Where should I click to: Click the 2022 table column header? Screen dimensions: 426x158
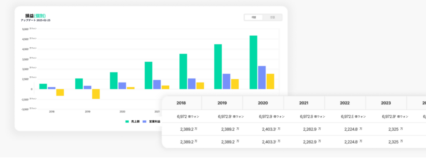pos(345,103)
